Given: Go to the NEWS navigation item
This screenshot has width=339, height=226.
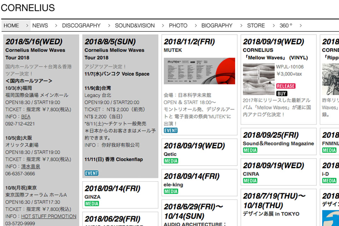Looking at the screenshot, I should pos(40,25).
